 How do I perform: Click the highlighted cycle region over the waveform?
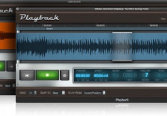click(x=122, y=46)
